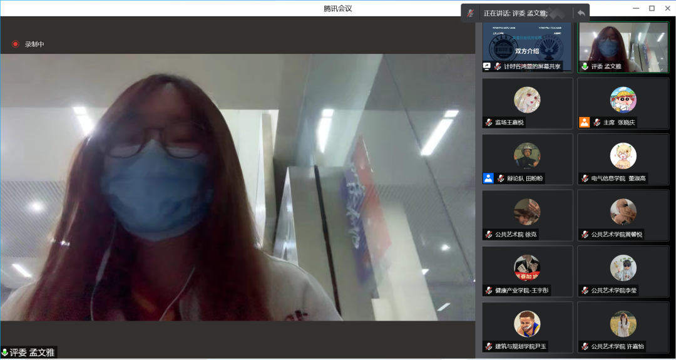
Task: Click muted mic icon beside 公共艺术学院李莹
Action: (x=585, y=291)
